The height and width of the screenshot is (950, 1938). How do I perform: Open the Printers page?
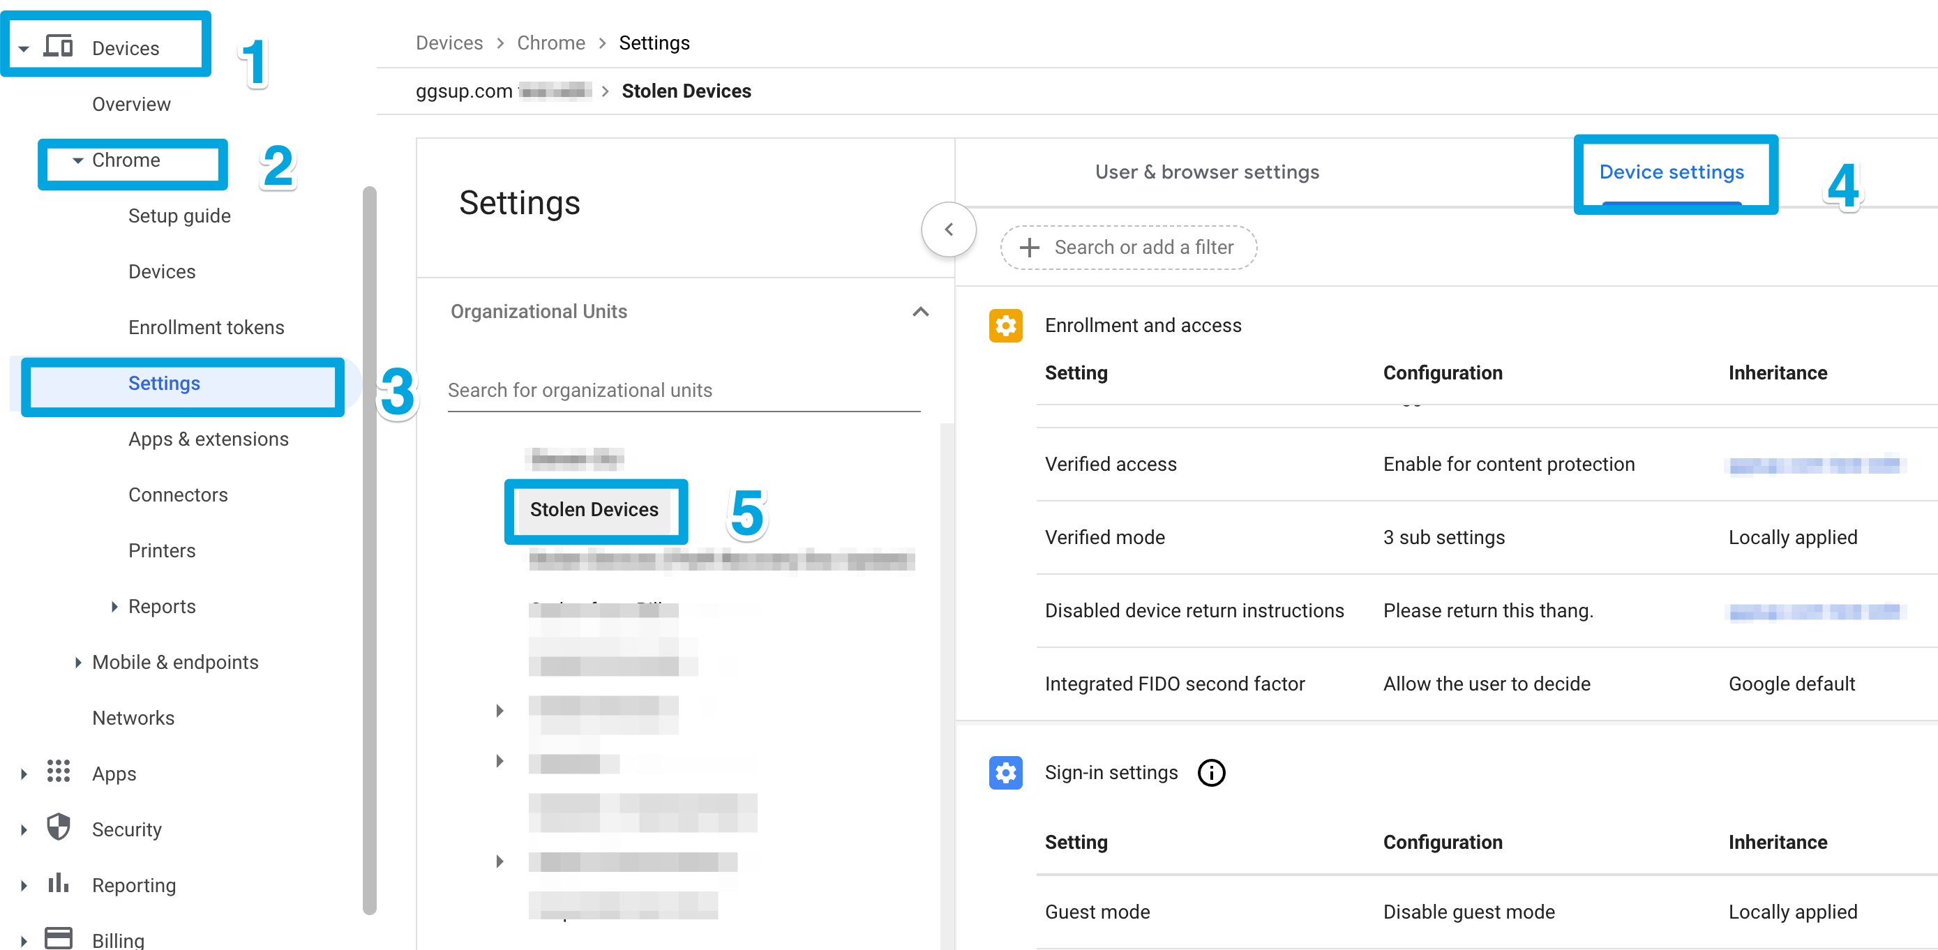(162, 550)
